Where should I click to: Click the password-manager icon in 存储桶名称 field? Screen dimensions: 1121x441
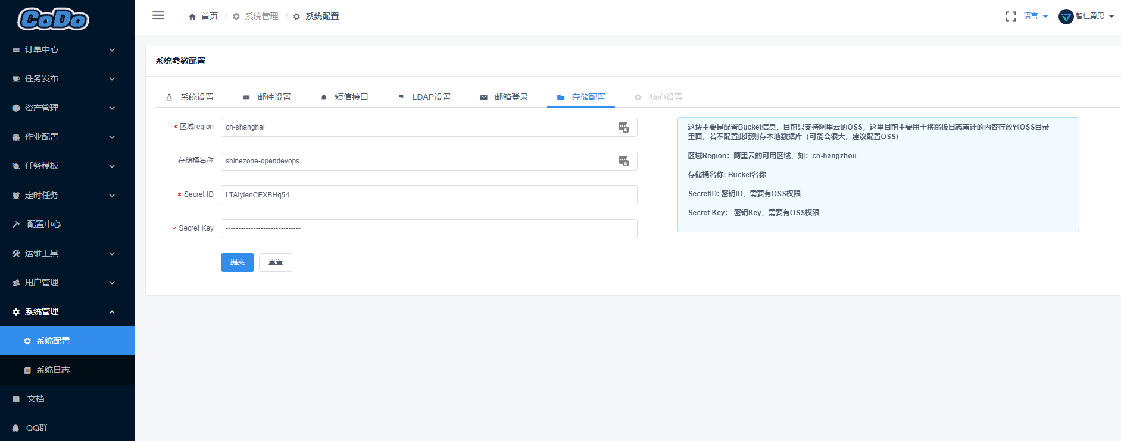pos(623,161)
